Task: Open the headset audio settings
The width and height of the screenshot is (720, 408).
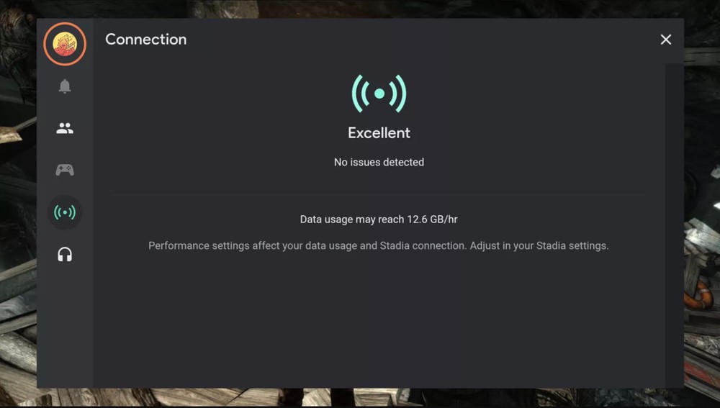Action: tap(65, 255)
